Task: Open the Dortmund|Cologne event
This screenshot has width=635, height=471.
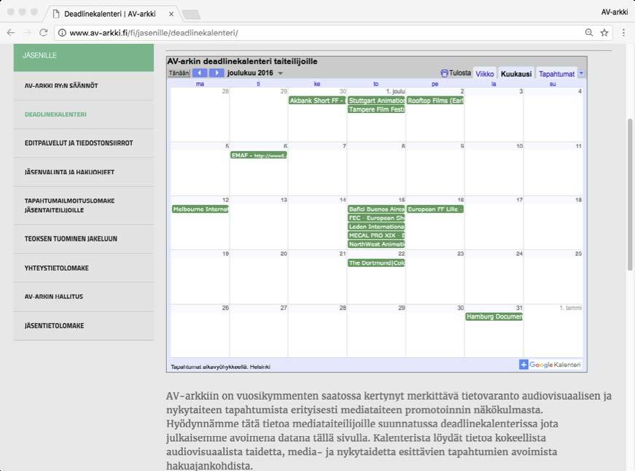Action: click(x=377, y=262)
